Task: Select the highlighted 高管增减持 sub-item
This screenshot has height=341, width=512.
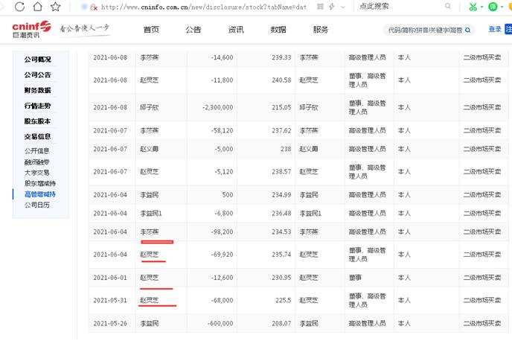Action: [40, 194]
